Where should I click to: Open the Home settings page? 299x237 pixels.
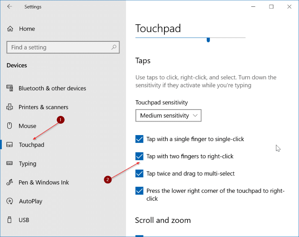click(x=27, y=29)
